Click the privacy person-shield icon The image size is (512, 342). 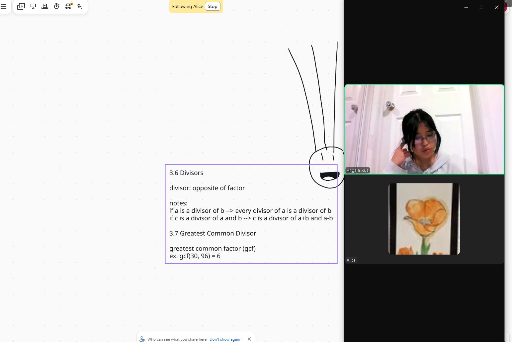(x=142, y=339)
